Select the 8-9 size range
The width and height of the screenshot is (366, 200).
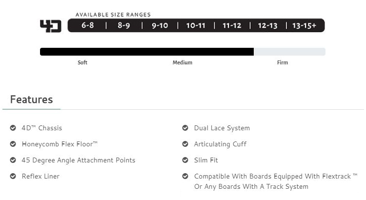click(124, 25)
